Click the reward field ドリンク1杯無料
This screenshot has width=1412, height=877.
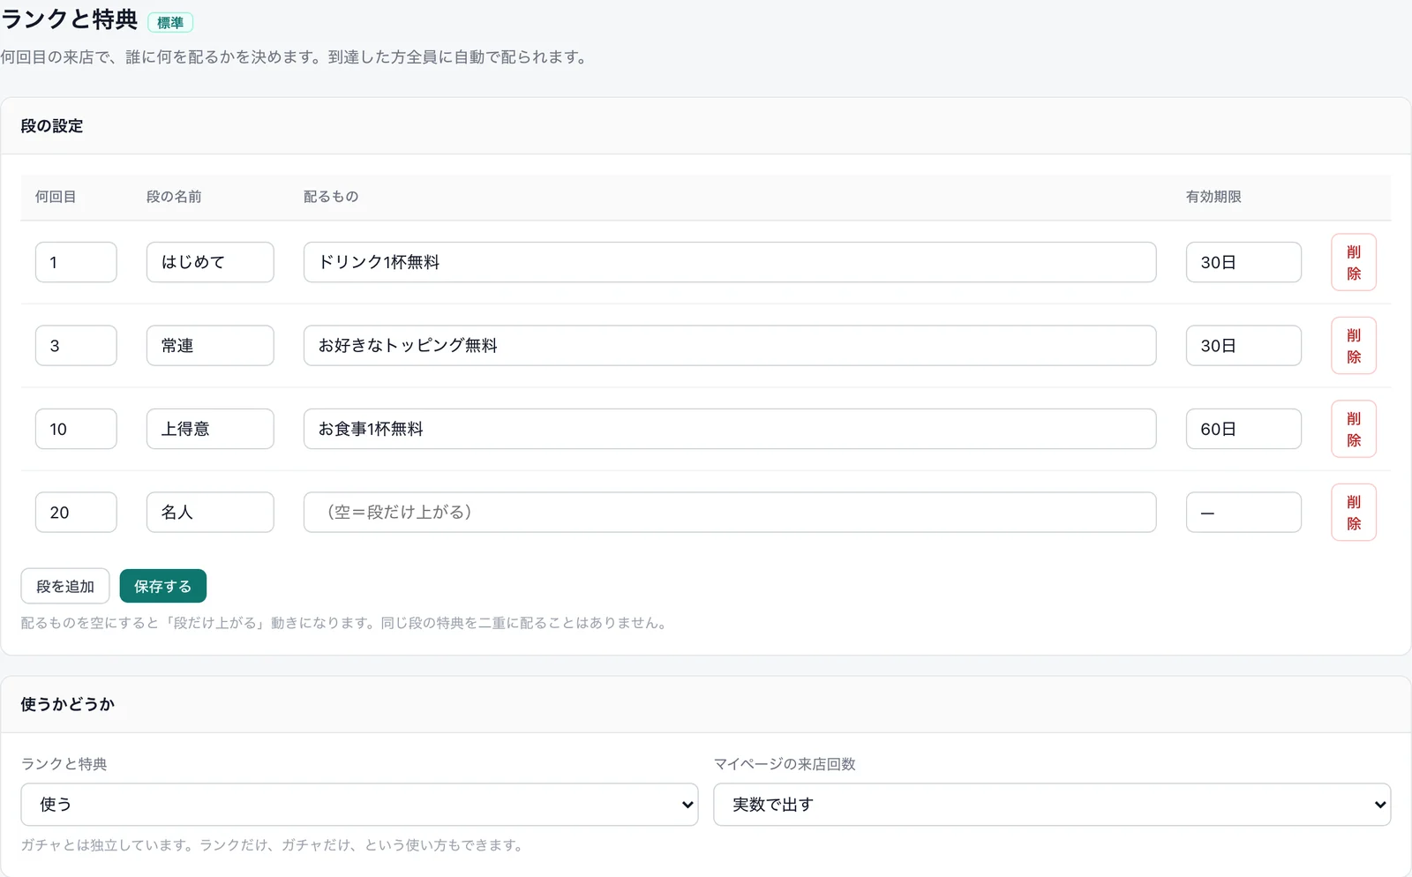click(x=730, y=262)
